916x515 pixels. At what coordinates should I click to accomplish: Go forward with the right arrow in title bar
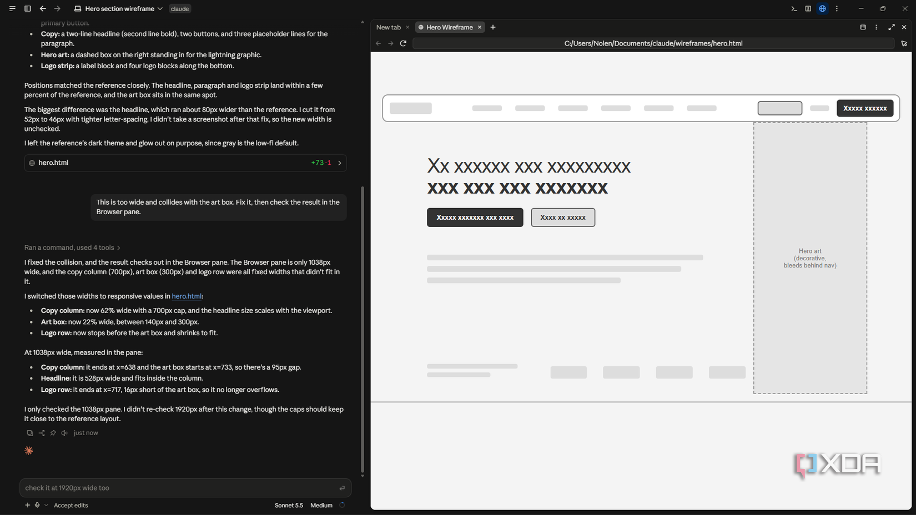[57, 9]
